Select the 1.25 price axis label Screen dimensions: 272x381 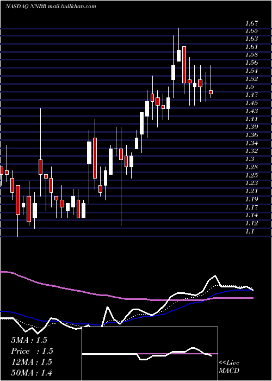pyautogui.click(x=251, y=175)
